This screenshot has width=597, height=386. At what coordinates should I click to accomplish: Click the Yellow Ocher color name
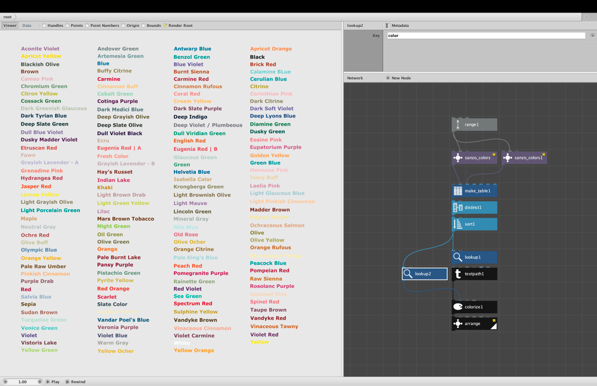pyautogui.click(x=116, y=351)
